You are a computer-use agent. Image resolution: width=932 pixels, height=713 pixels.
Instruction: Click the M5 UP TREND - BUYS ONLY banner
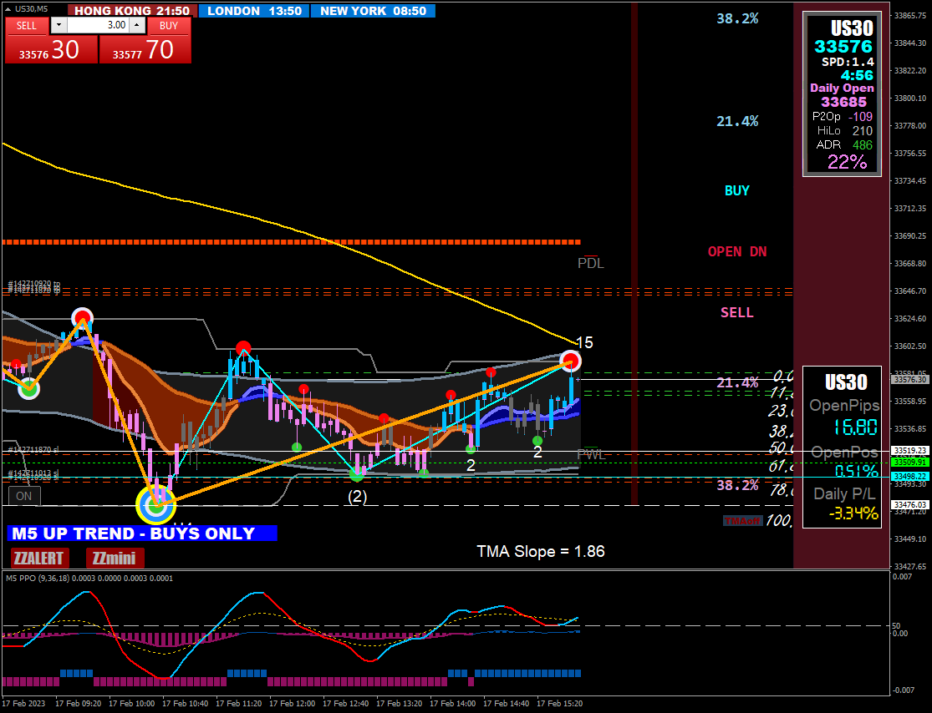point(142,533)
